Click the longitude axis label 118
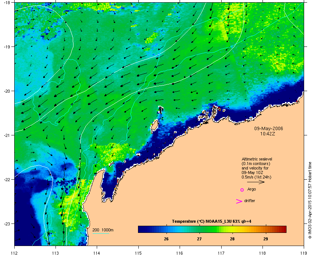The width and height of the screenshot is (315, 255). (262, 253)
